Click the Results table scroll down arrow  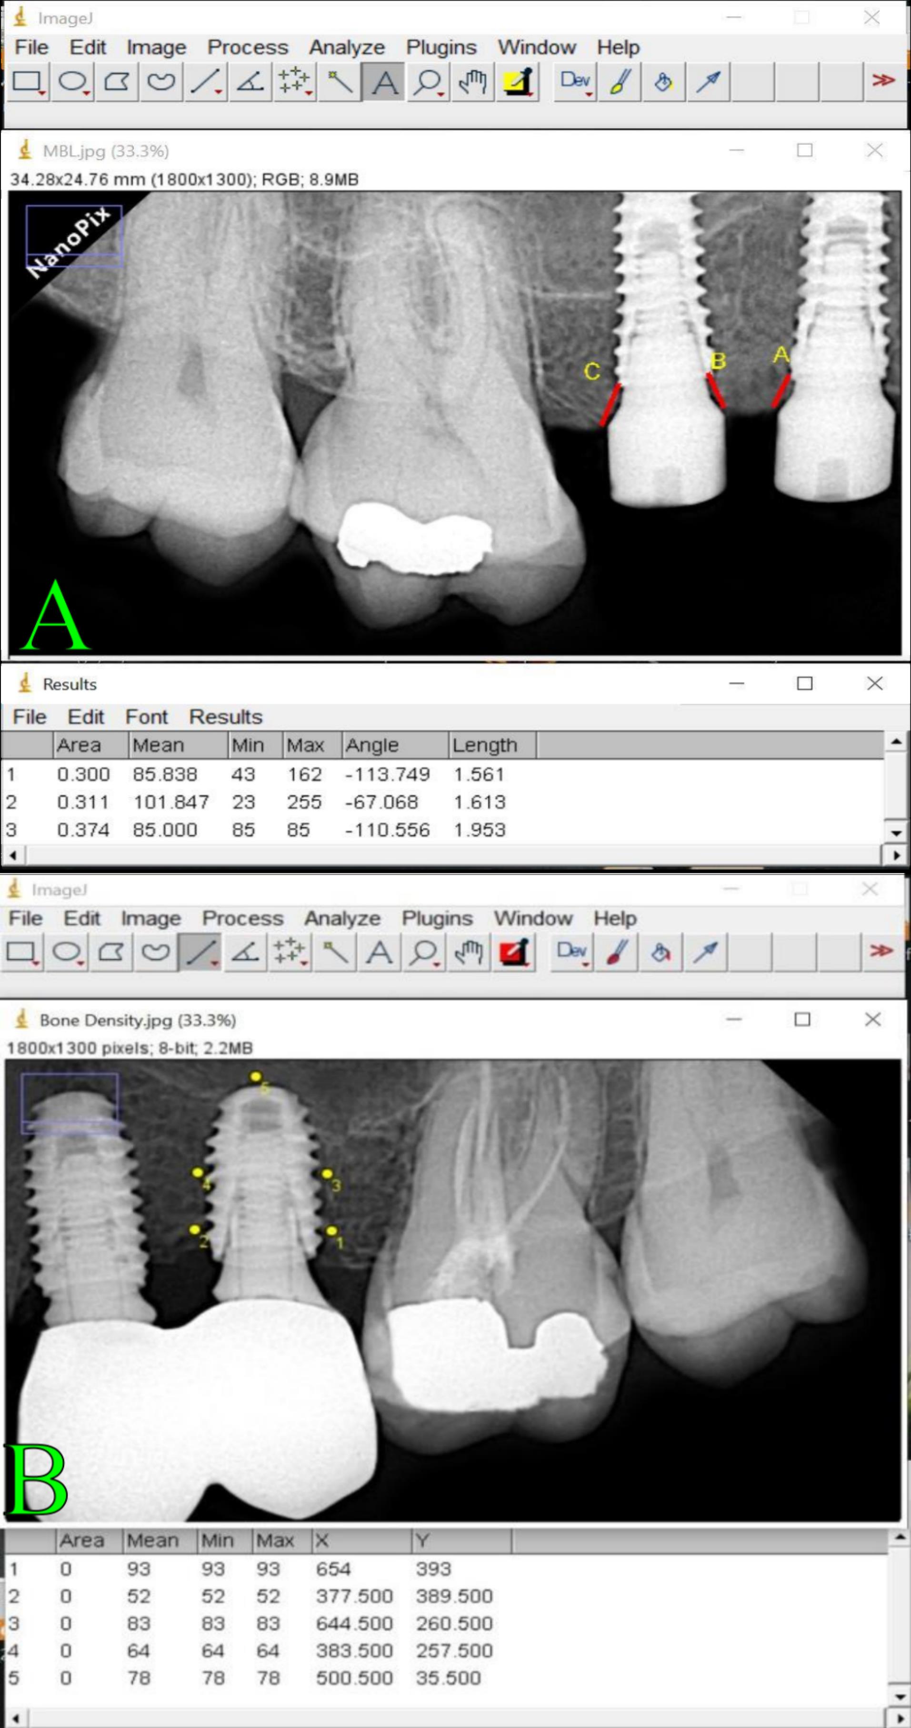[896, 832]
